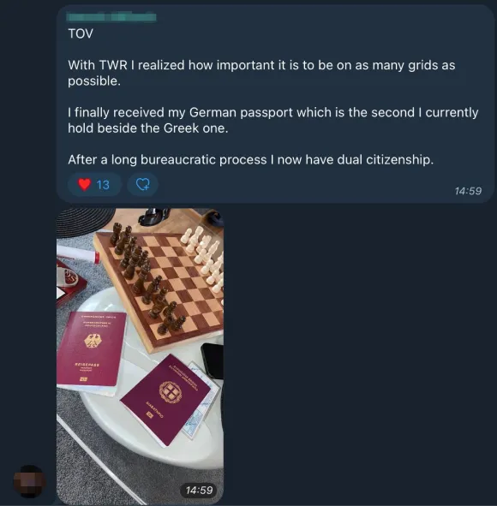Click the 14:59 time badge on photo
Screen dimensions: 497x506
(x=199, y=491)
